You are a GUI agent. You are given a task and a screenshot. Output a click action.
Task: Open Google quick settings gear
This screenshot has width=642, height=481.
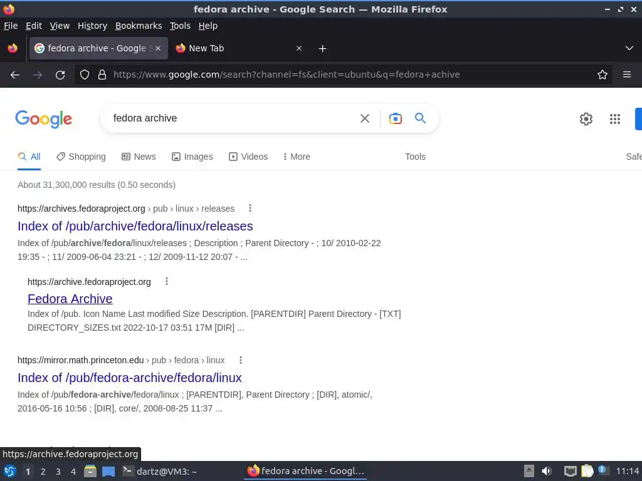click(586, 119)
